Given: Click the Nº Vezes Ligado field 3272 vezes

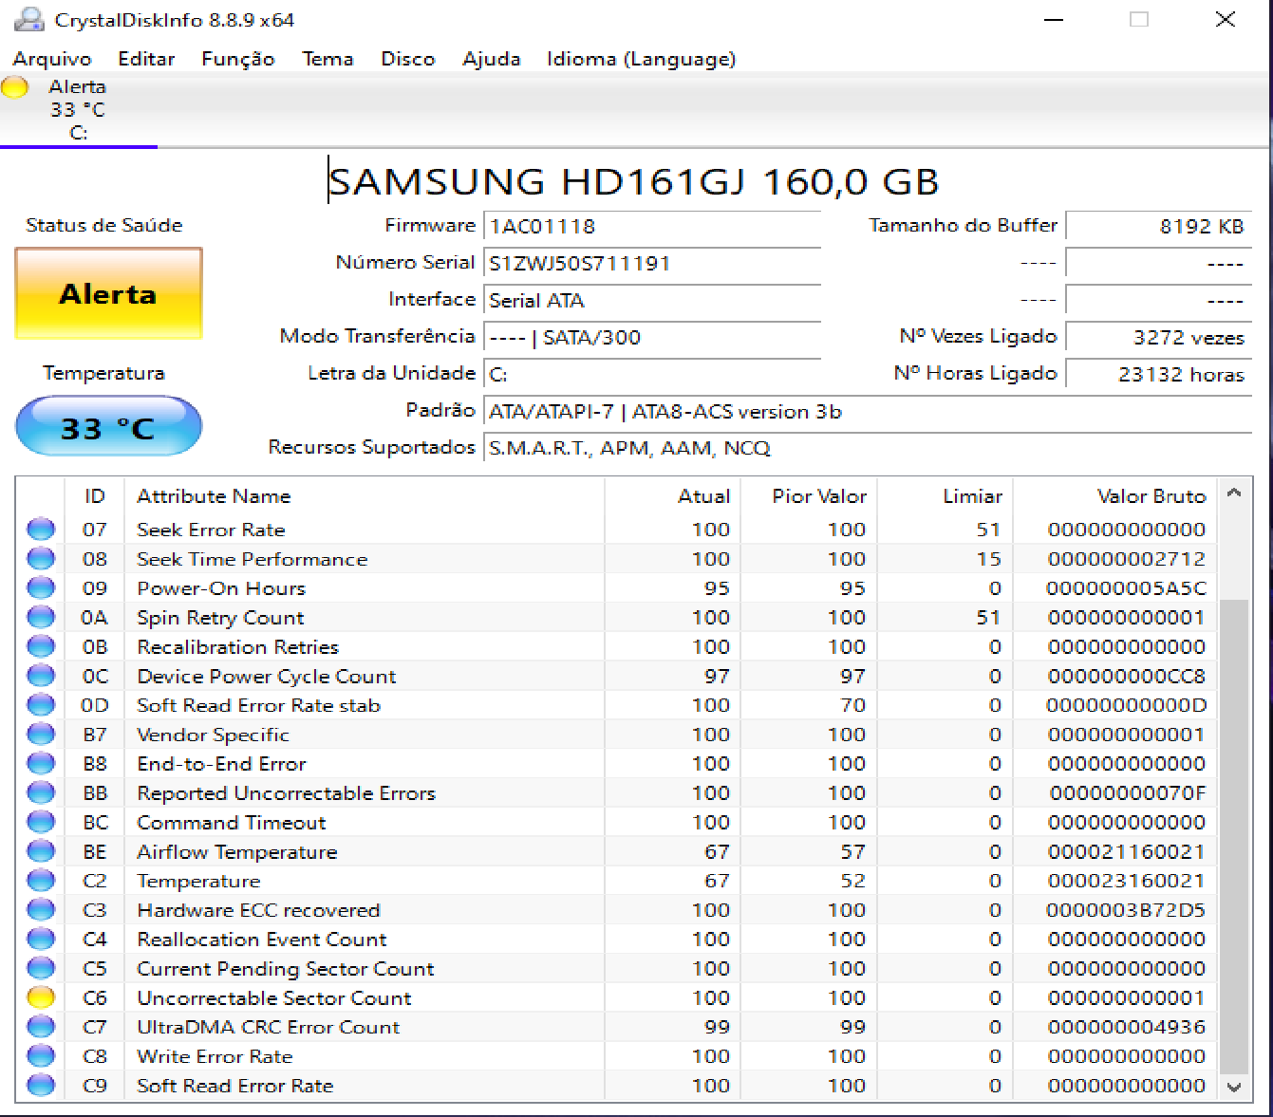Looking at the screenshot, I should (1159, 337).
